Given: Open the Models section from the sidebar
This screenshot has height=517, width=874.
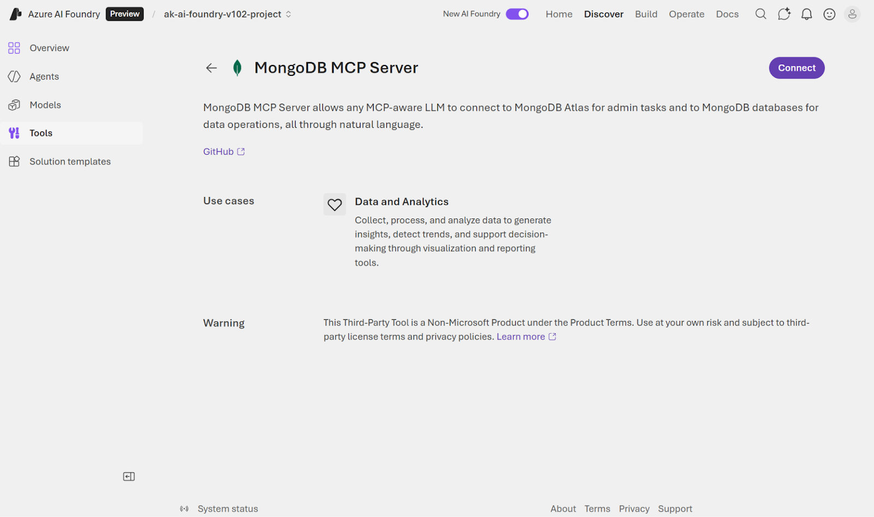Looking at the screenshot, I should tap(45, 105).
